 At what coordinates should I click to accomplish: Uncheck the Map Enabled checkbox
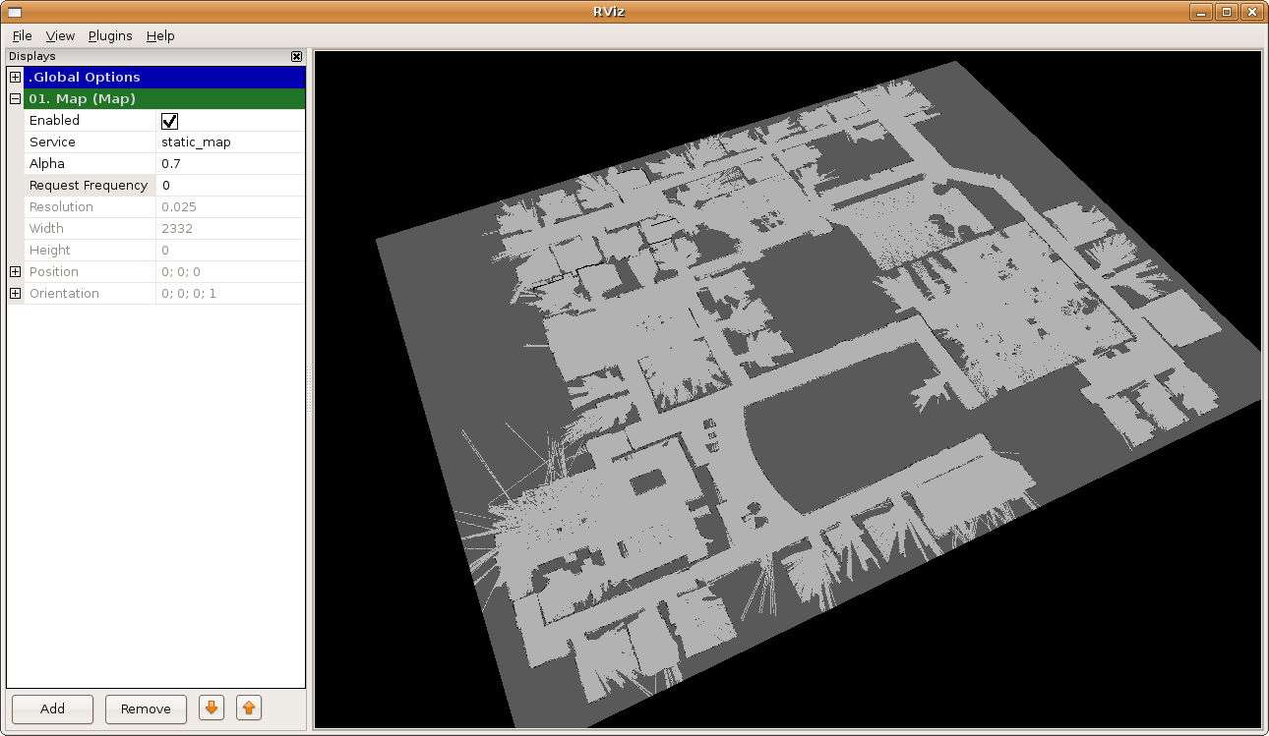tap(169, 121)
